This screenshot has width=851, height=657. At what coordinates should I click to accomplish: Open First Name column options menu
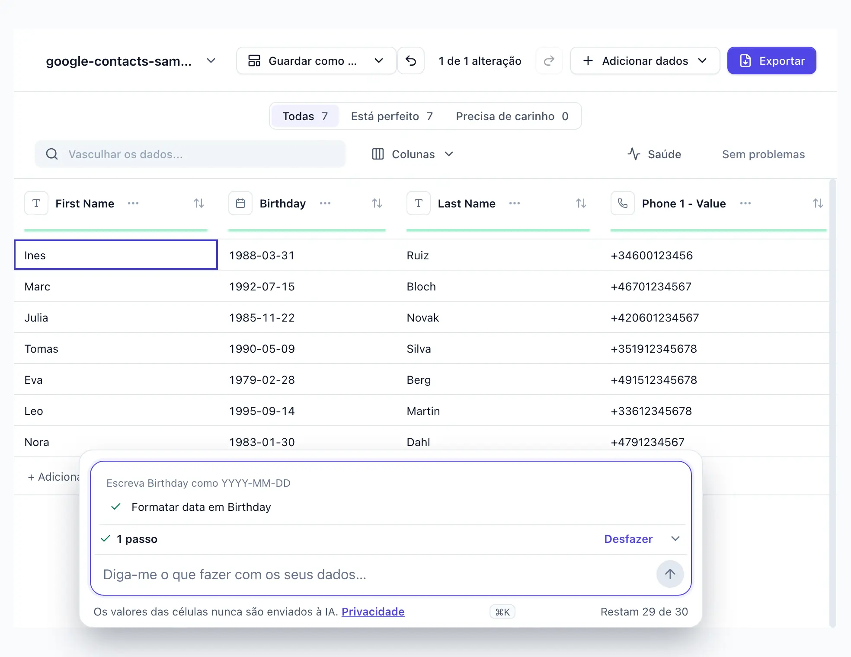[133, 203]
